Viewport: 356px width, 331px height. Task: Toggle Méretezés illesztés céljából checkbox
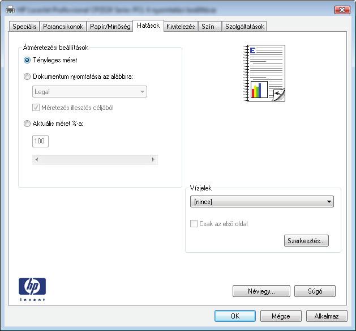(x=36, y=108)
